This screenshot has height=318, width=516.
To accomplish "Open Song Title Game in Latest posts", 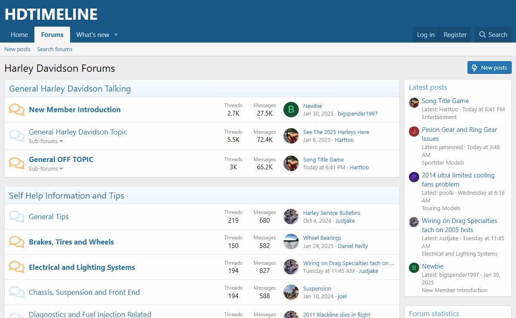I will pyautogui.click(x=445, y=101).
